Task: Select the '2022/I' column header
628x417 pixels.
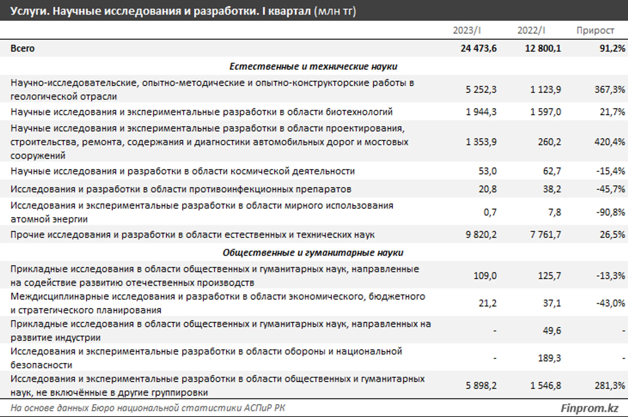Action: pos(531,30)
